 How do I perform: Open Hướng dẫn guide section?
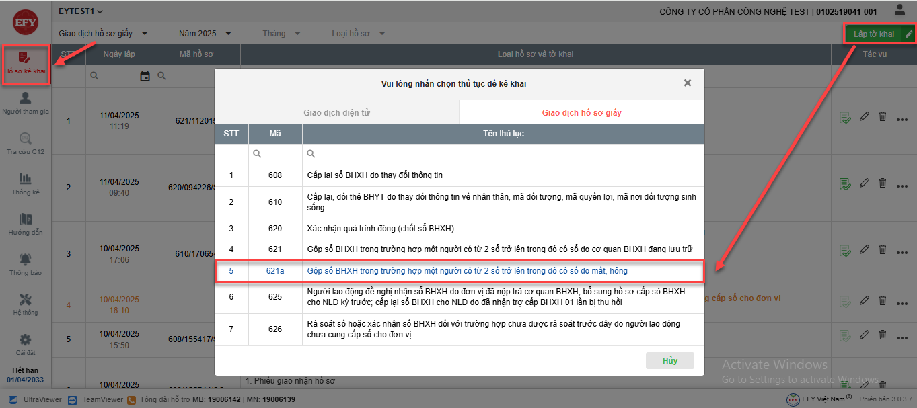tap(26, 225)
